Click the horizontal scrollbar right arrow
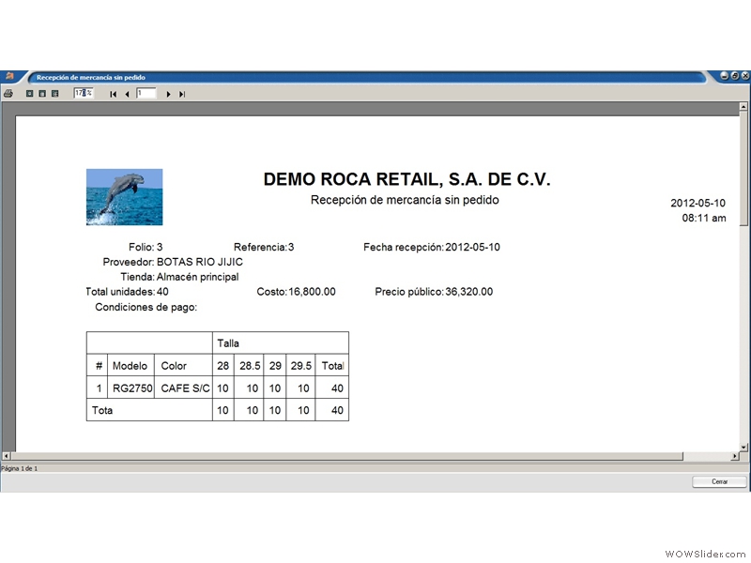 pos(735,456)
